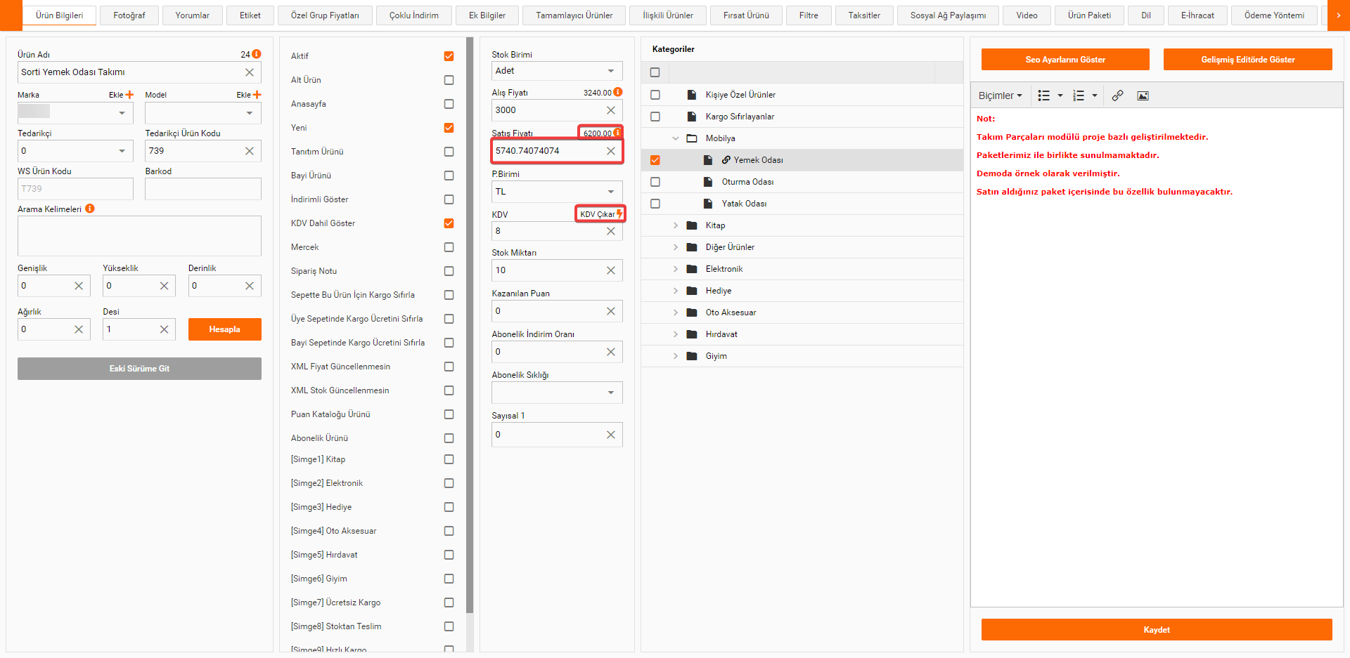Clear the Yükseklik field value
The width and height of the screenshot is (1350, 658).
[164, 286]
